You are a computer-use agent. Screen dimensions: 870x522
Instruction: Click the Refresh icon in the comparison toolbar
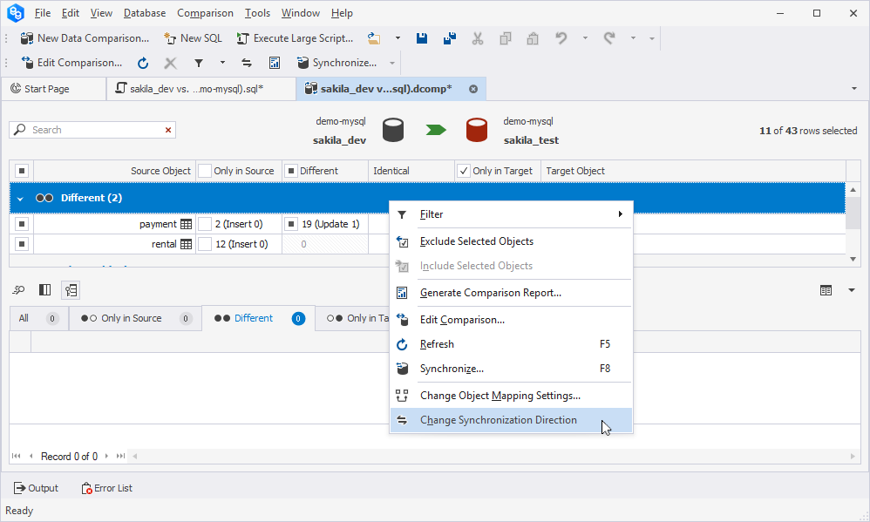pyautogui.click(x=143, y=63)
